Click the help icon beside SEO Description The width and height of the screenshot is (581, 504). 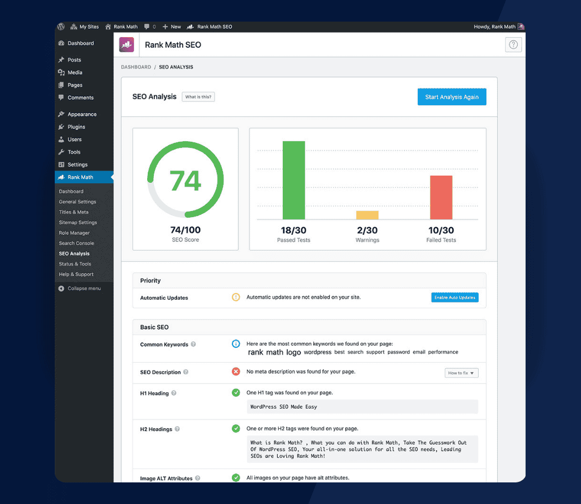pos(186,372)
